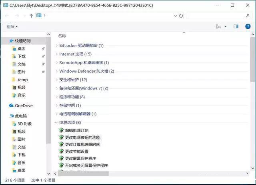Click the forward navigation arrow
The image size is (256, 185).
[17, 16]
